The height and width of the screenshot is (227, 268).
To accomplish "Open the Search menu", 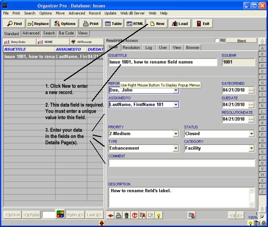I will click(x=29, y=13).
